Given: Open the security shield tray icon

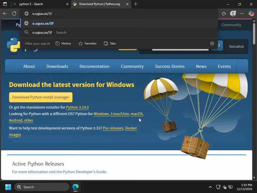Looking at the screenshot, I should (x=230, y=187).
